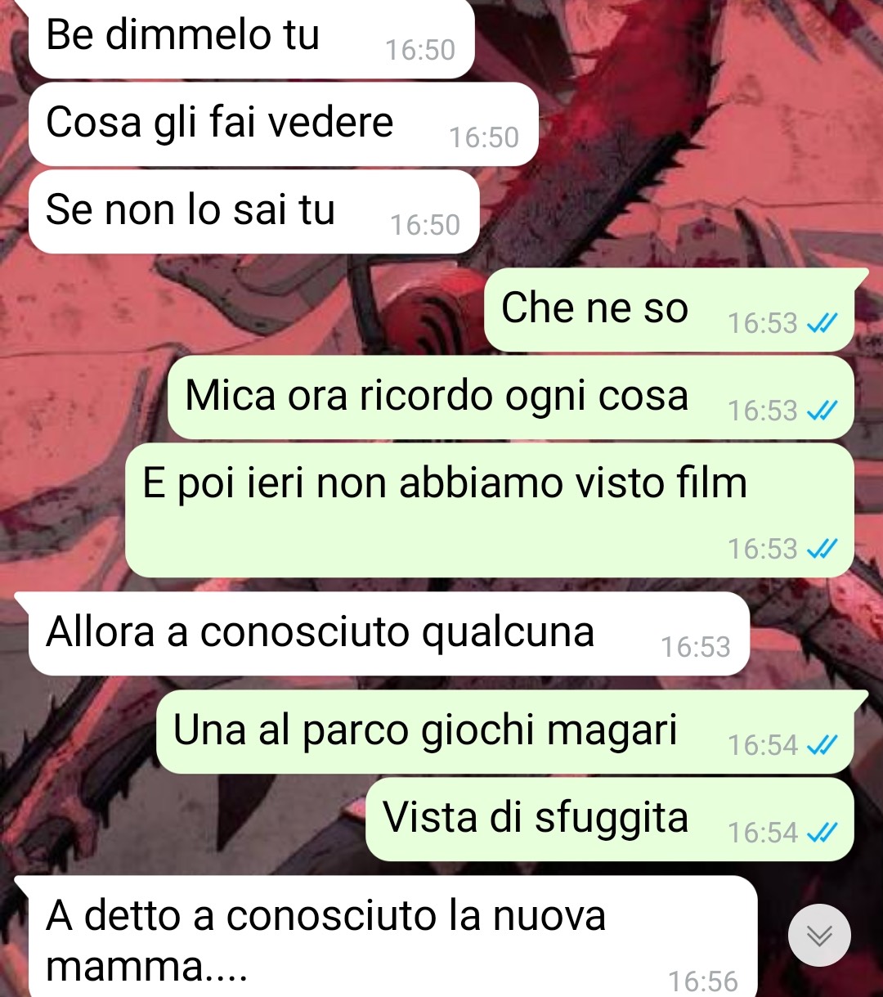Tap blue ticks on 'E poi ieri non abbiamo visto film'
883x997 pixels.
tap(822, 550)
